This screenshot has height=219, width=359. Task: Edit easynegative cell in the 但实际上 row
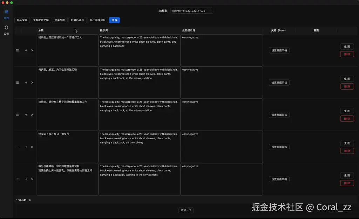pyautogui.click(x=222, y=147)
